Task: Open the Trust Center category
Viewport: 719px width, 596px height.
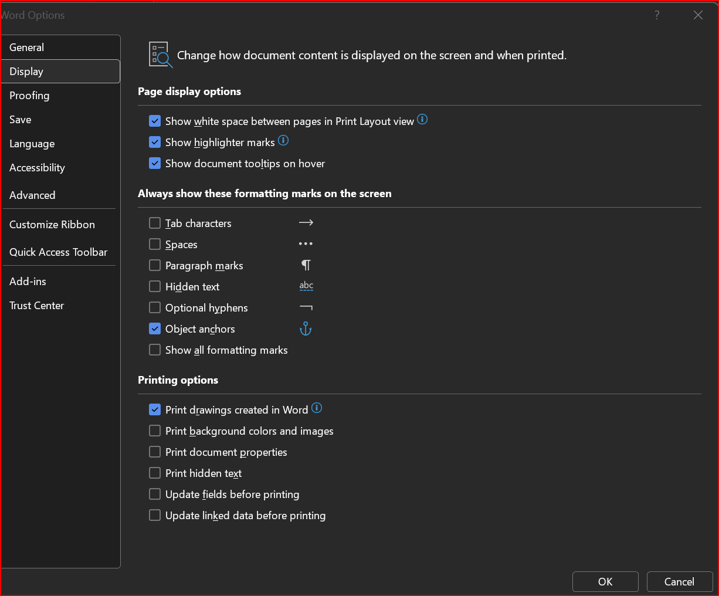Action: [60, 306]
